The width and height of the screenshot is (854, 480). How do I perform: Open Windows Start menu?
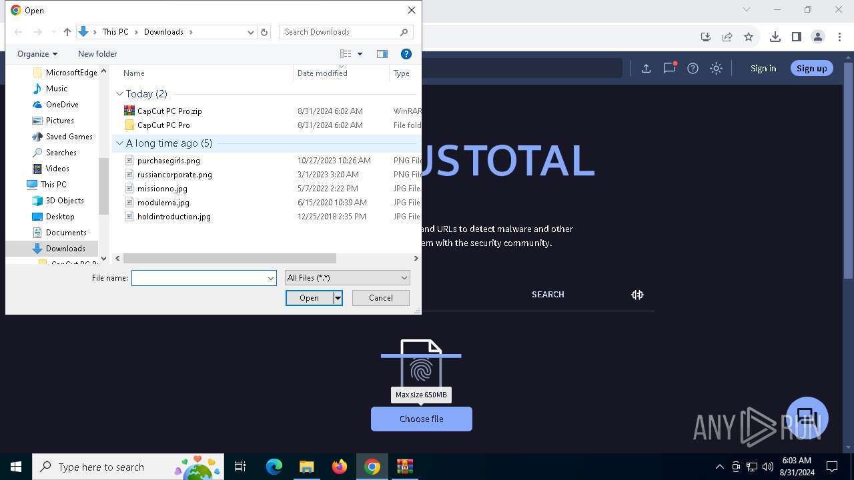tap(16, 467)
